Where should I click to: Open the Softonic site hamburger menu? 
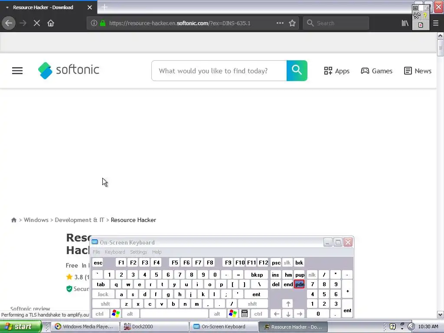point(17,71)
